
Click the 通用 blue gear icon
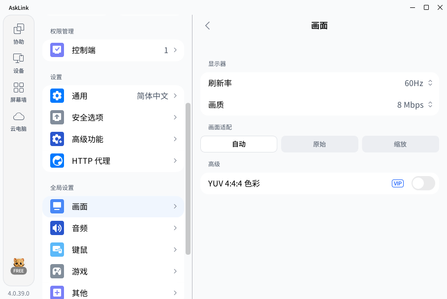(57, 96)
